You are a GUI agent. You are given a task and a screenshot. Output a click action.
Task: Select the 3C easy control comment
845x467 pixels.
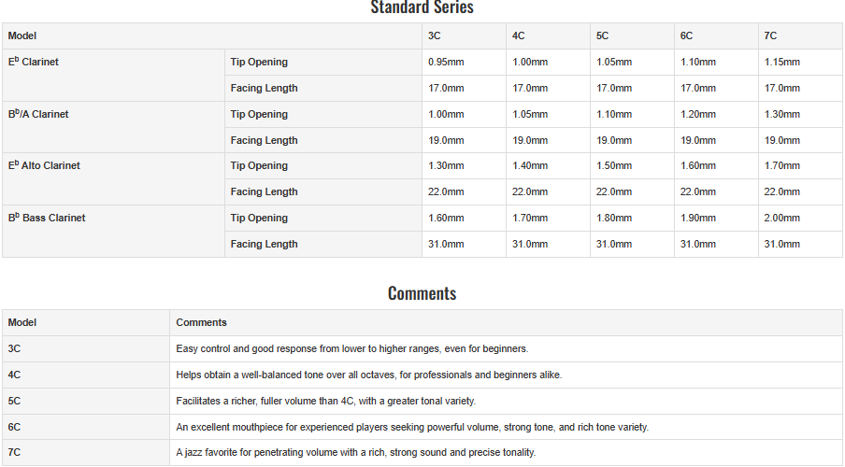(x=352, y=349)
